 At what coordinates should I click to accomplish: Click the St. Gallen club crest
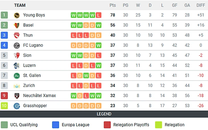(17, 76)
